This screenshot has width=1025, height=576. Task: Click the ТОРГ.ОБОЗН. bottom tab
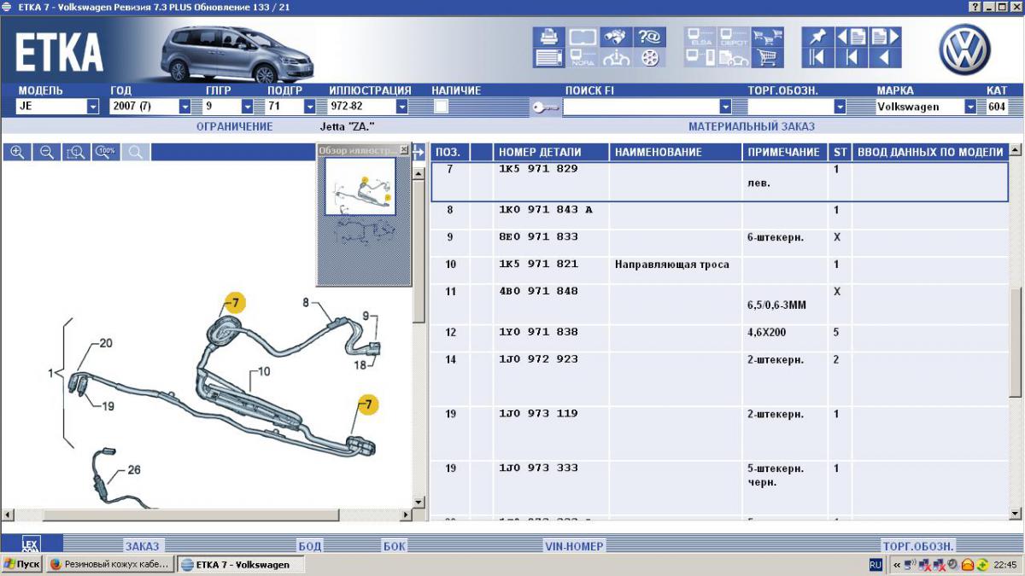pos(918,546)
